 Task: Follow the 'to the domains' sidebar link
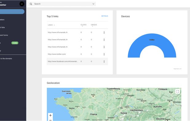pos(6,59)
